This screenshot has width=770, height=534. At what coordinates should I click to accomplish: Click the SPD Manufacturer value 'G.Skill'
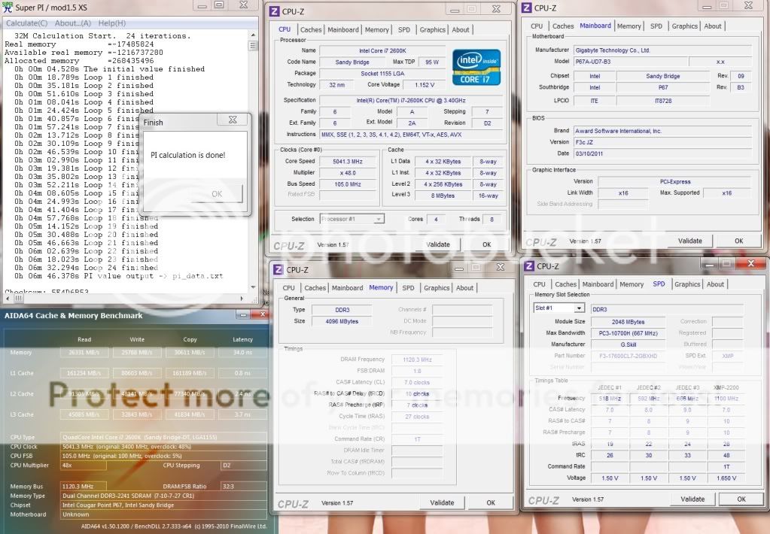click(x=628, y=344)
